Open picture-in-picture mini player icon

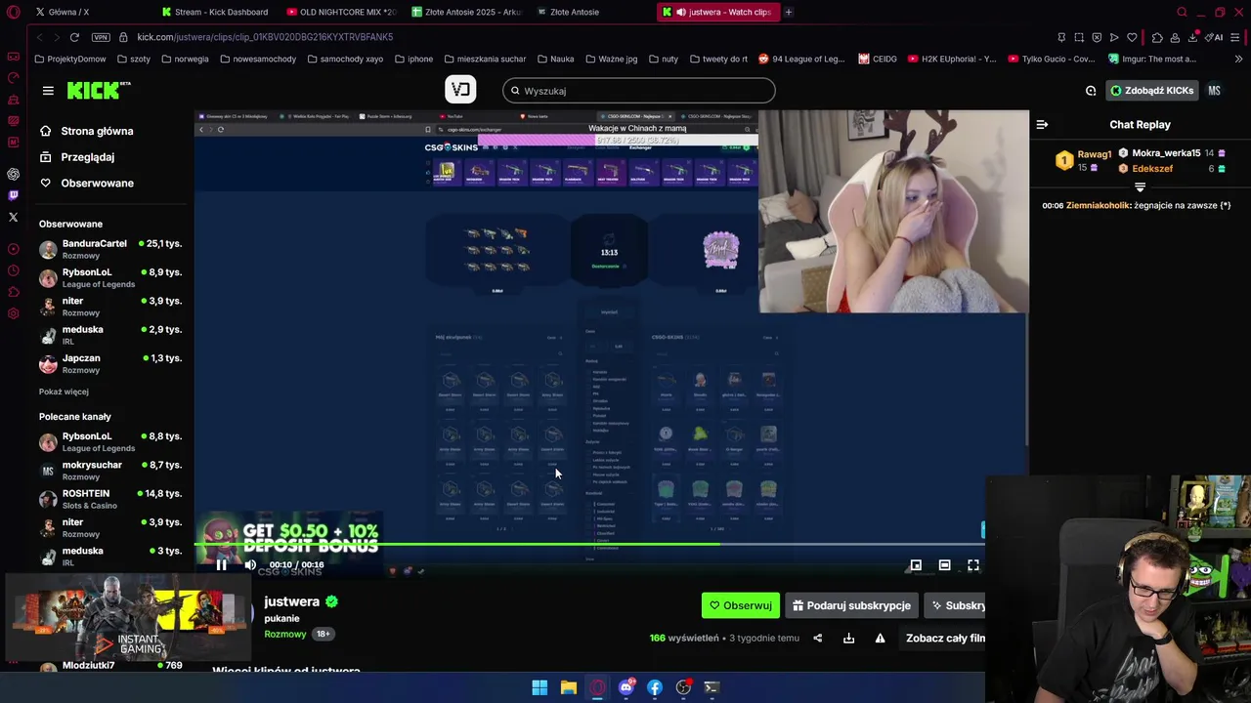[x=916, y=564]
